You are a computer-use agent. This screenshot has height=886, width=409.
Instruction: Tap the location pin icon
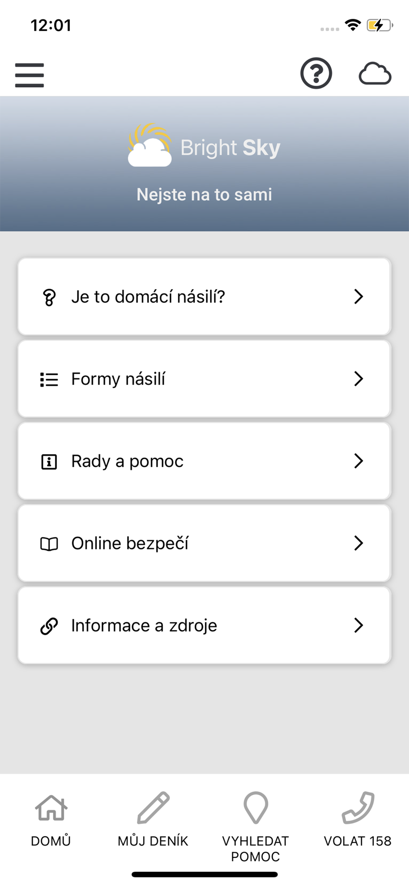point(255,807)
